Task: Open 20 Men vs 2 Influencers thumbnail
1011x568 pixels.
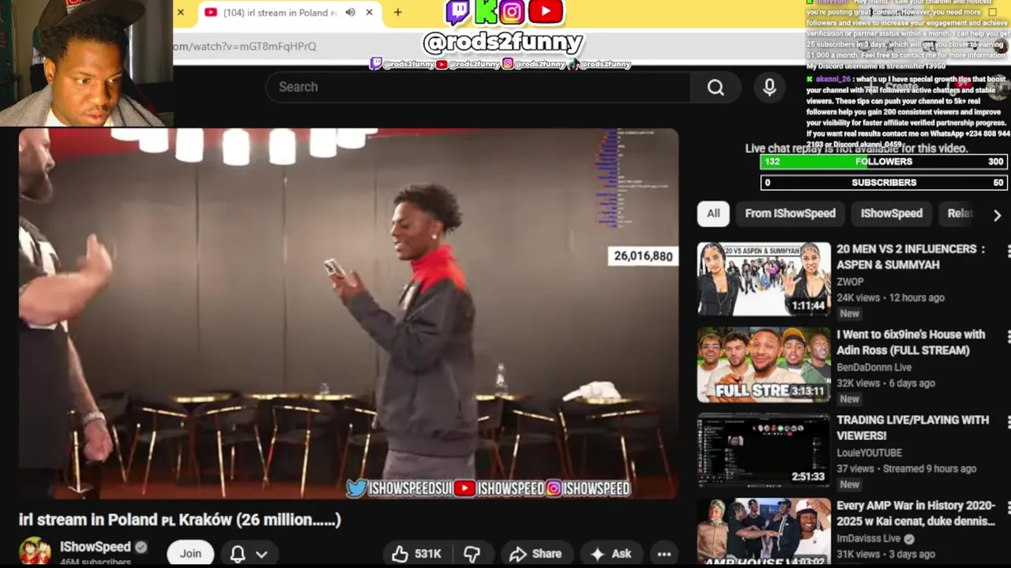Action: [764, 279]
